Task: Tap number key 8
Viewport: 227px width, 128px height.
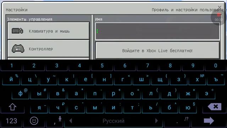Action: coord(170,65)
